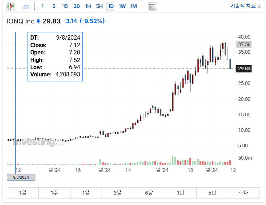The height and width of the screenshot is (205, 266).
Task: Show the 1년 range
Action: [180, 193]
